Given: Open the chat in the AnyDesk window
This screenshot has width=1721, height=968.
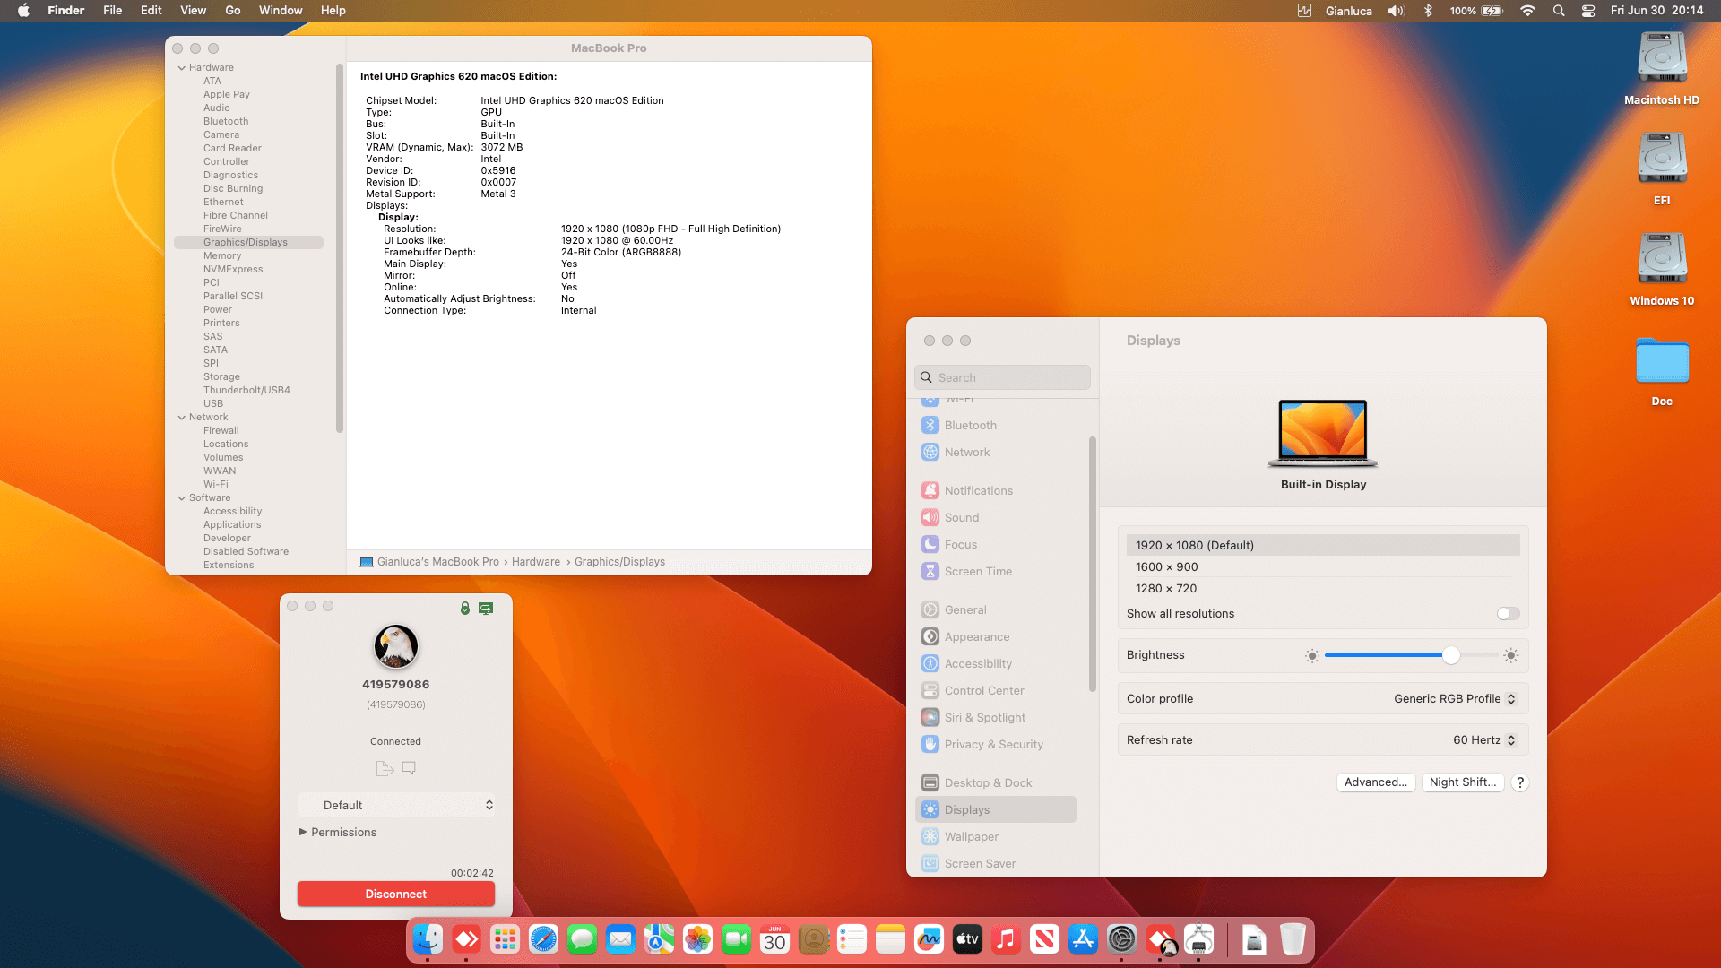Looking at the screenshot, I should click(409, 768).
